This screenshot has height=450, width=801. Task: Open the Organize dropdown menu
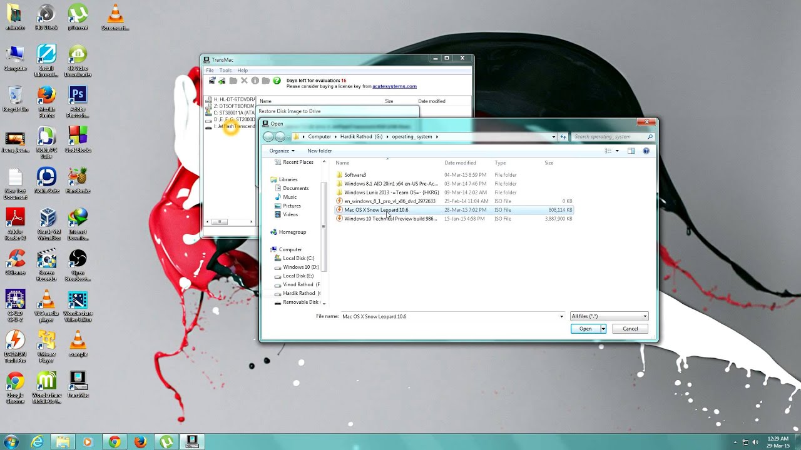[282, 151]
